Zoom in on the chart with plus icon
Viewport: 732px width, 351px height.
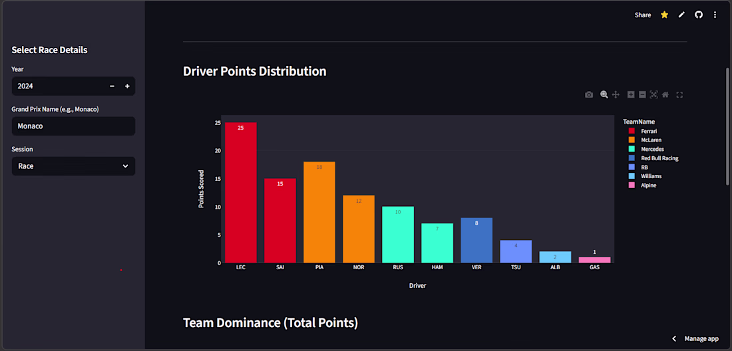(x=631, y=94)
